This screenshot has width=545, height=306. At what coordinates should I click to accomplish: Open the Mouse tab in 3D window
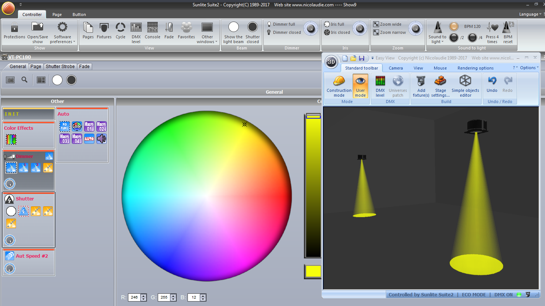440,68
